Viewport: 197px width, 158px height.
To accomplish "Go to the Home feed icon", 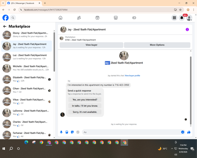I will 60,18.
